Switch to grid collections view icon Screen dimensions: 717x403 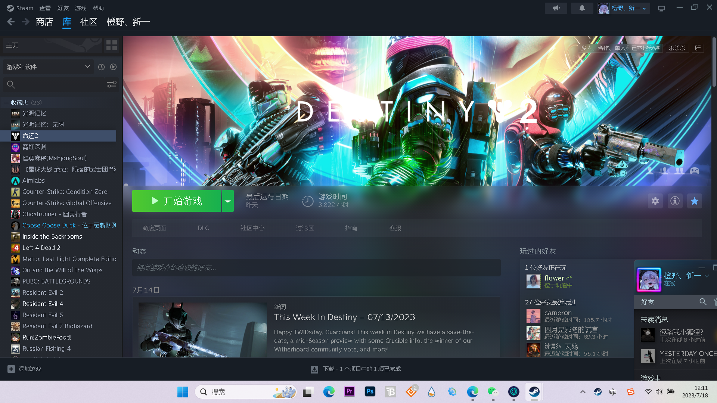pyautogui.click(x=111, y=46)
